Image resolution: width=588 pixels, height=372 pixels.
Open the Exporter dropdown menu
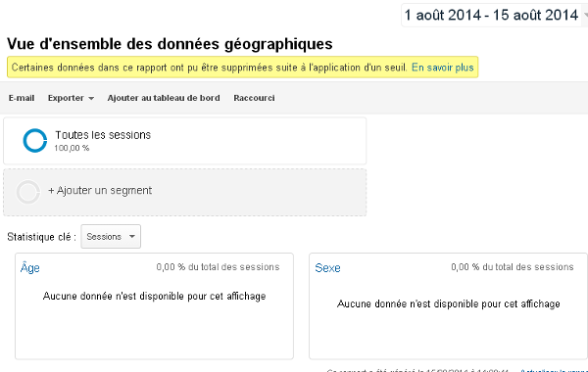[x=71, y=98]
